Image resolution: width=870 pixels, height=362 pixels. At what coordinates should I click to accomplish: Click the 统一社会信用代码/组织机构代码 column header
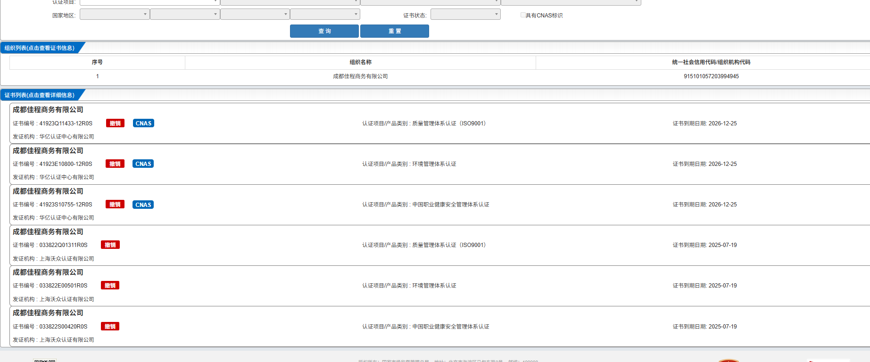click(x=711, y=62)
